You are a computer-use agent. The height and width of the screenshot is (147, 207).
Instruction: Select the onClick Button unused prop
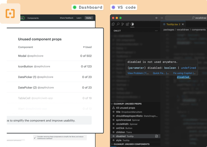point(135,128)
